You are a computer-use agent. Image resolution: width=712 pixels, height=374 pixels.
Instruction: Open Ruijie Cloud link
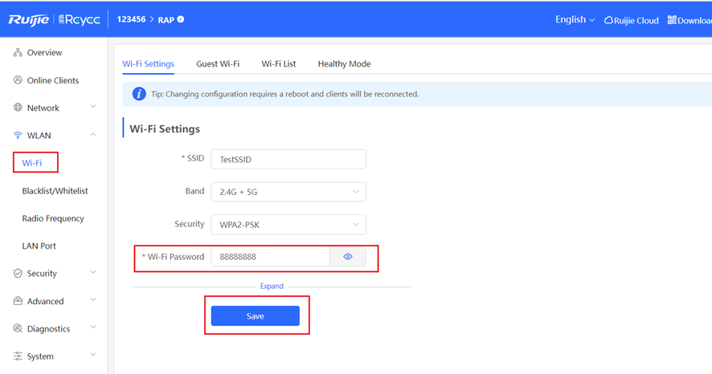[x=631, y=20]
